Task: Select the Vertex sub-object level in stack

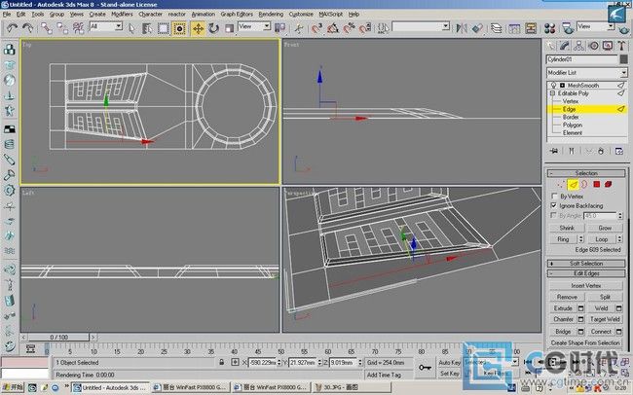Action: [570, 101]
